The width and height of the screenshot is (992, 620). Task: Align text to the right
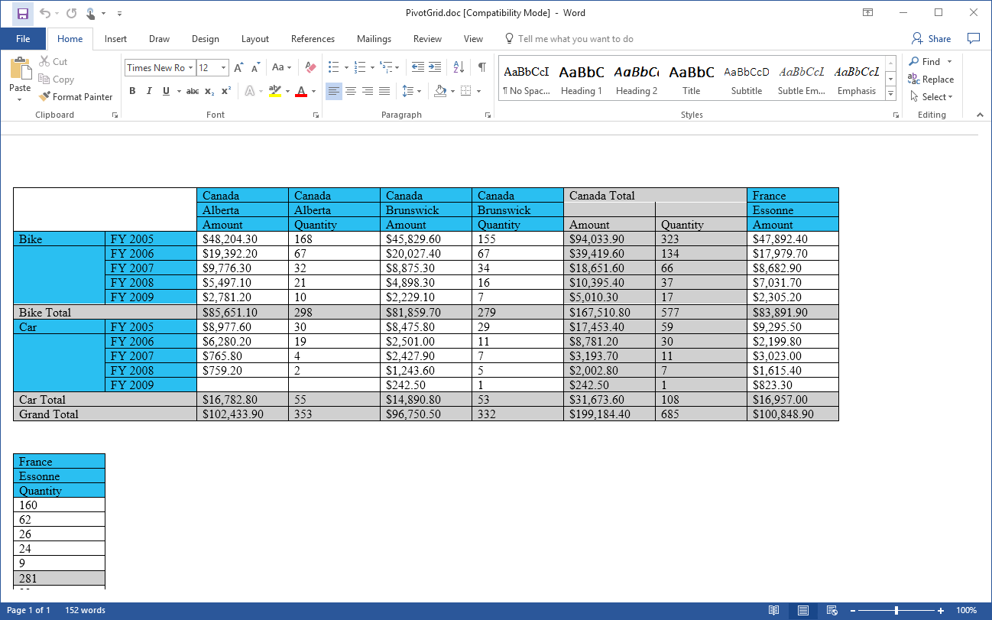[x=368, y=91]
